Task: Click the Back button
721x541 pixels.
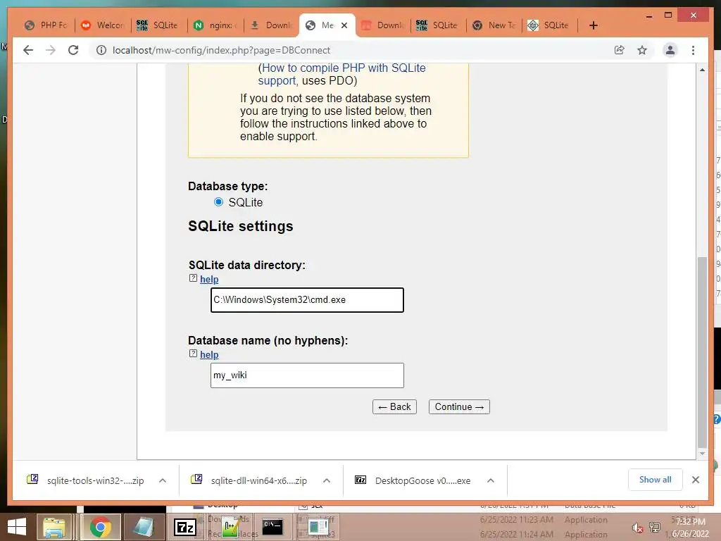Action: 394,406
